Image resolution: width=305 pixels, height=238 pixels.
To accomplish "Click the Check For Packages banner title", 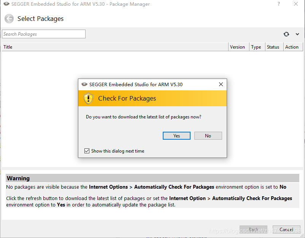I will click(x=127, y=98).
